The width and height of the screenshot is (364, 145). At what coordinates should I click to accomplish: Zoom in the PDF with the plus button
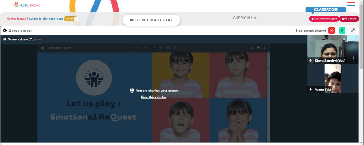[160, 48]
